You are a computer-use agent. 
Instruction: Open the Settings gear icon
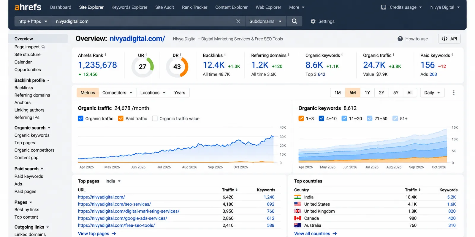click(313, 21)
